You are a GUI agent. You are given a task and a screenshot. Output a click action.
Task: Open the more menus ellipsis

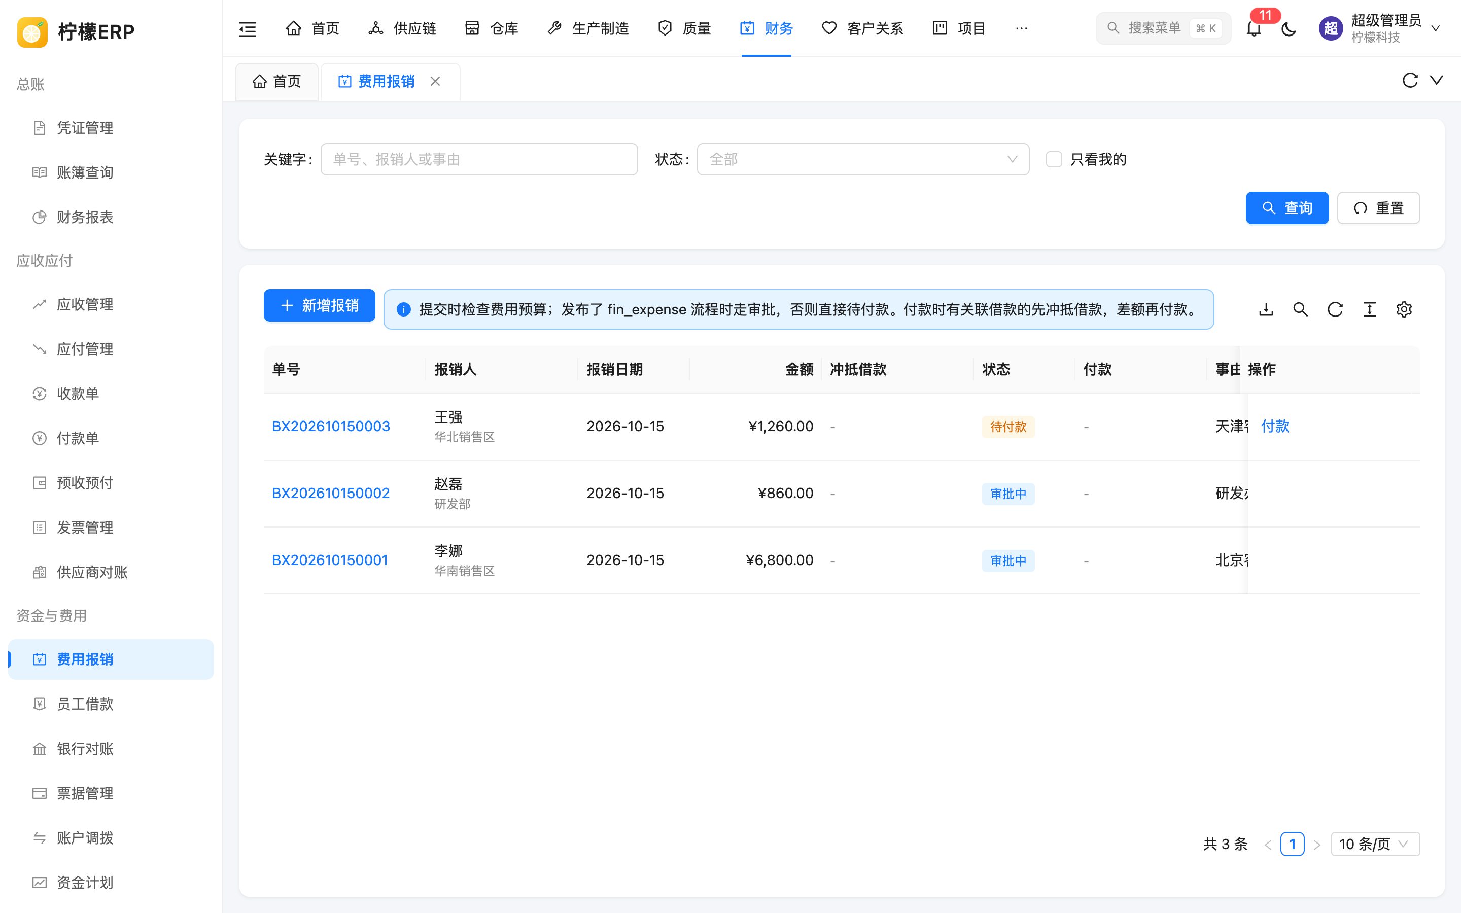[x=1021, y=28]
